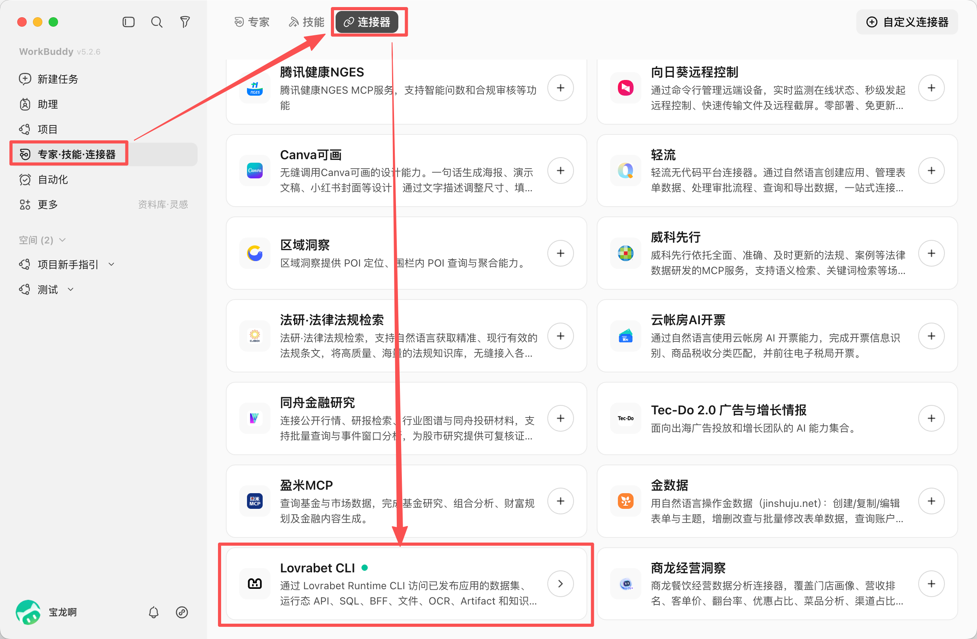Click the 自定义连接器 button
Image resolution: width=977 pixels, height=639 pixels.
click(x=906, y=22)
